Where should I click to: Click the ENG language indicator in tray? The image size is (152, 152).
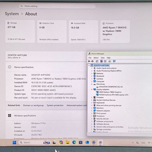click(143, 143)
